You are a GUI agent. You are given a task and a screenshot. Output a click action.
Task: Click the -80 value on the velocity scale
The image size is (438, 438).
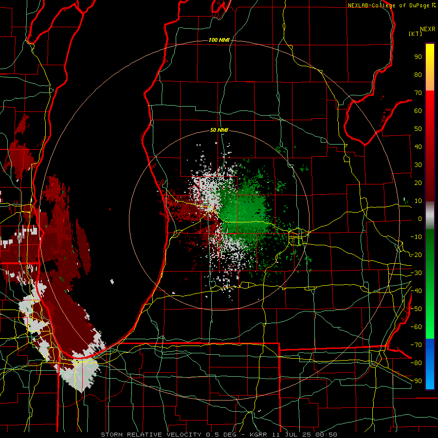pyautogui.click(x=416, y=363)
